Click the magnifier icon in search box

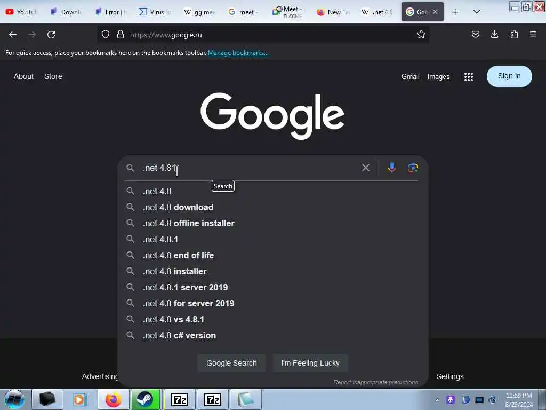pyautogui.click(x=130, y=168)
